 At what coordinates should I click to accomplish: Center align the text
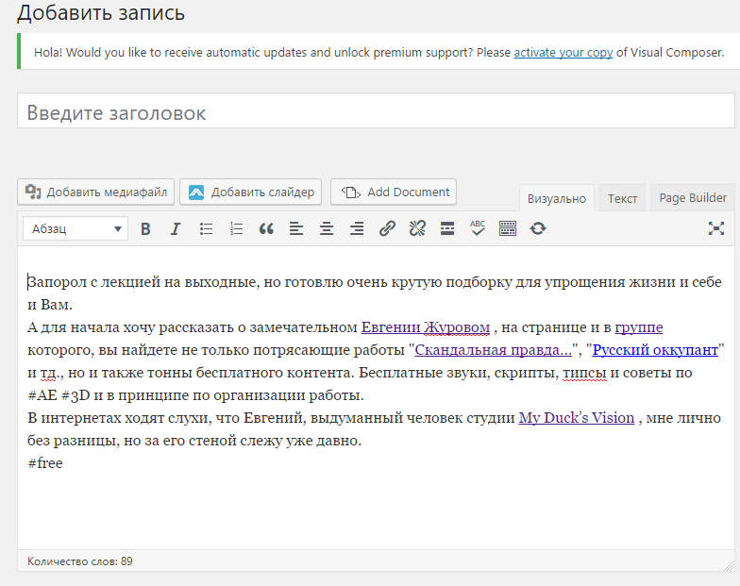(327, 228)
